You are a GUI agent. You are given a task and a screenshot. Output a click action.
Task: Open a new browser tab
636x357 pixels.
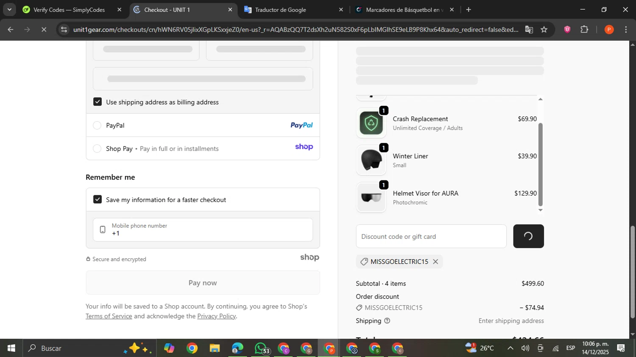[469, 10]
